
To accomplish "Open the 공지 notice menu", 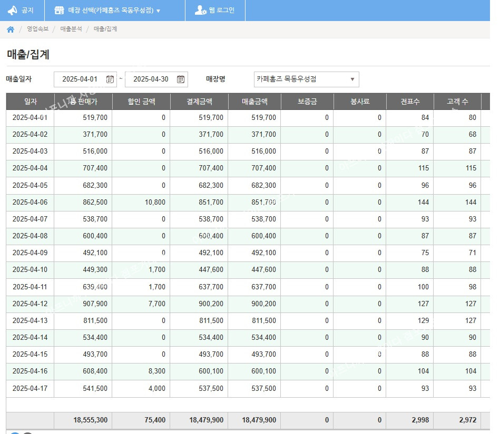I will pos(27,10).
